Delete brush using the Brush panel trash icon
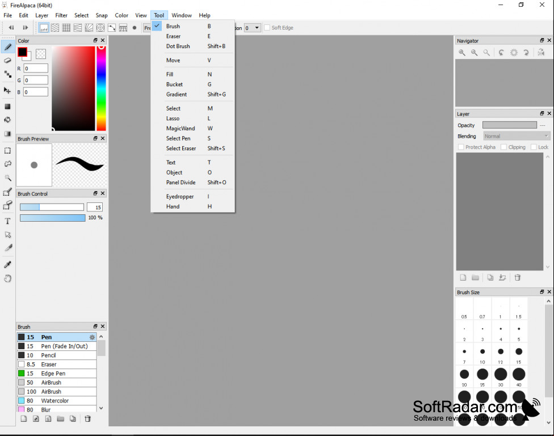 (x=87, y=418)
